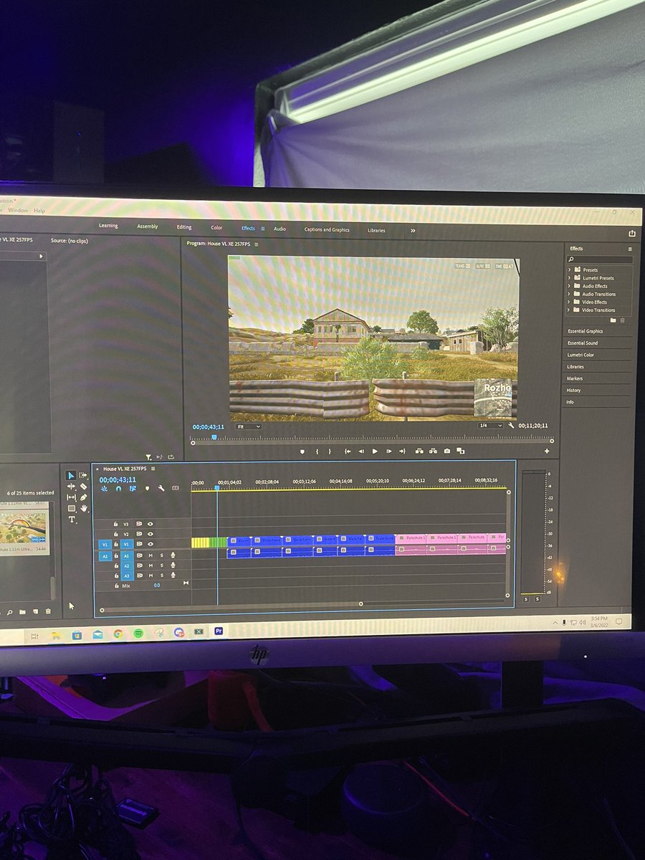Click the Go to Out button
Image resolution: width=645 pixels, height=860 pixels.
tap(402, 451)
